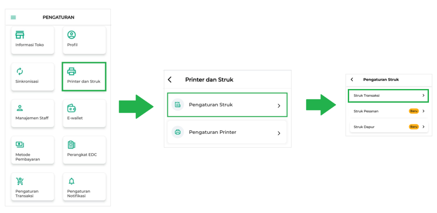Tap the Sinkronisasi sync arrows icon
The width and height of the screenshot is (437, 213).
pos(20,72)
